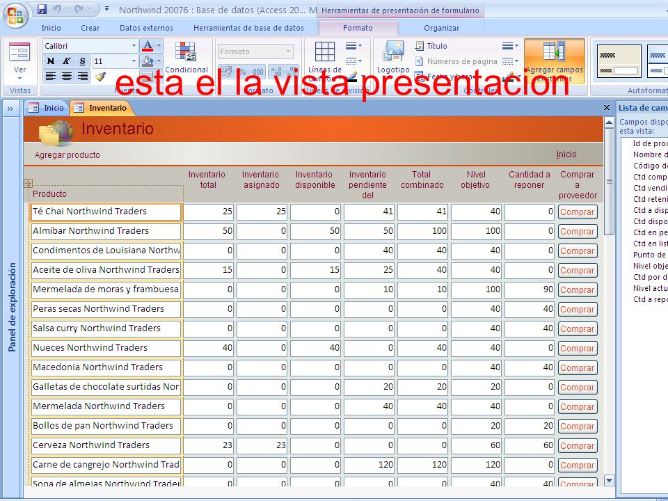Click the Redo arrow icon
This screenshot has height=501, width=668.
pyautogui.click(x=79, y=9)
